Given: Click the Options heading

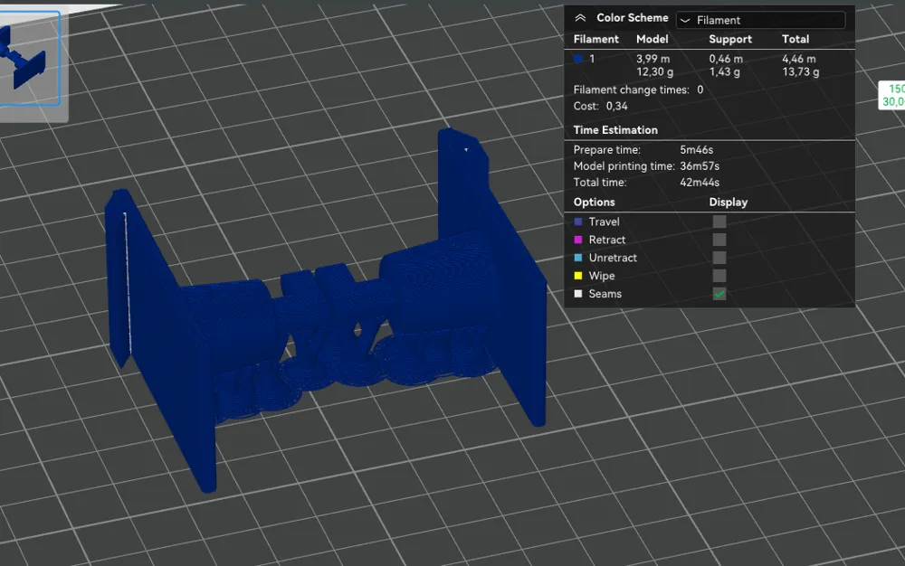Looking at the screenshot, I should (x=594, y=203).
